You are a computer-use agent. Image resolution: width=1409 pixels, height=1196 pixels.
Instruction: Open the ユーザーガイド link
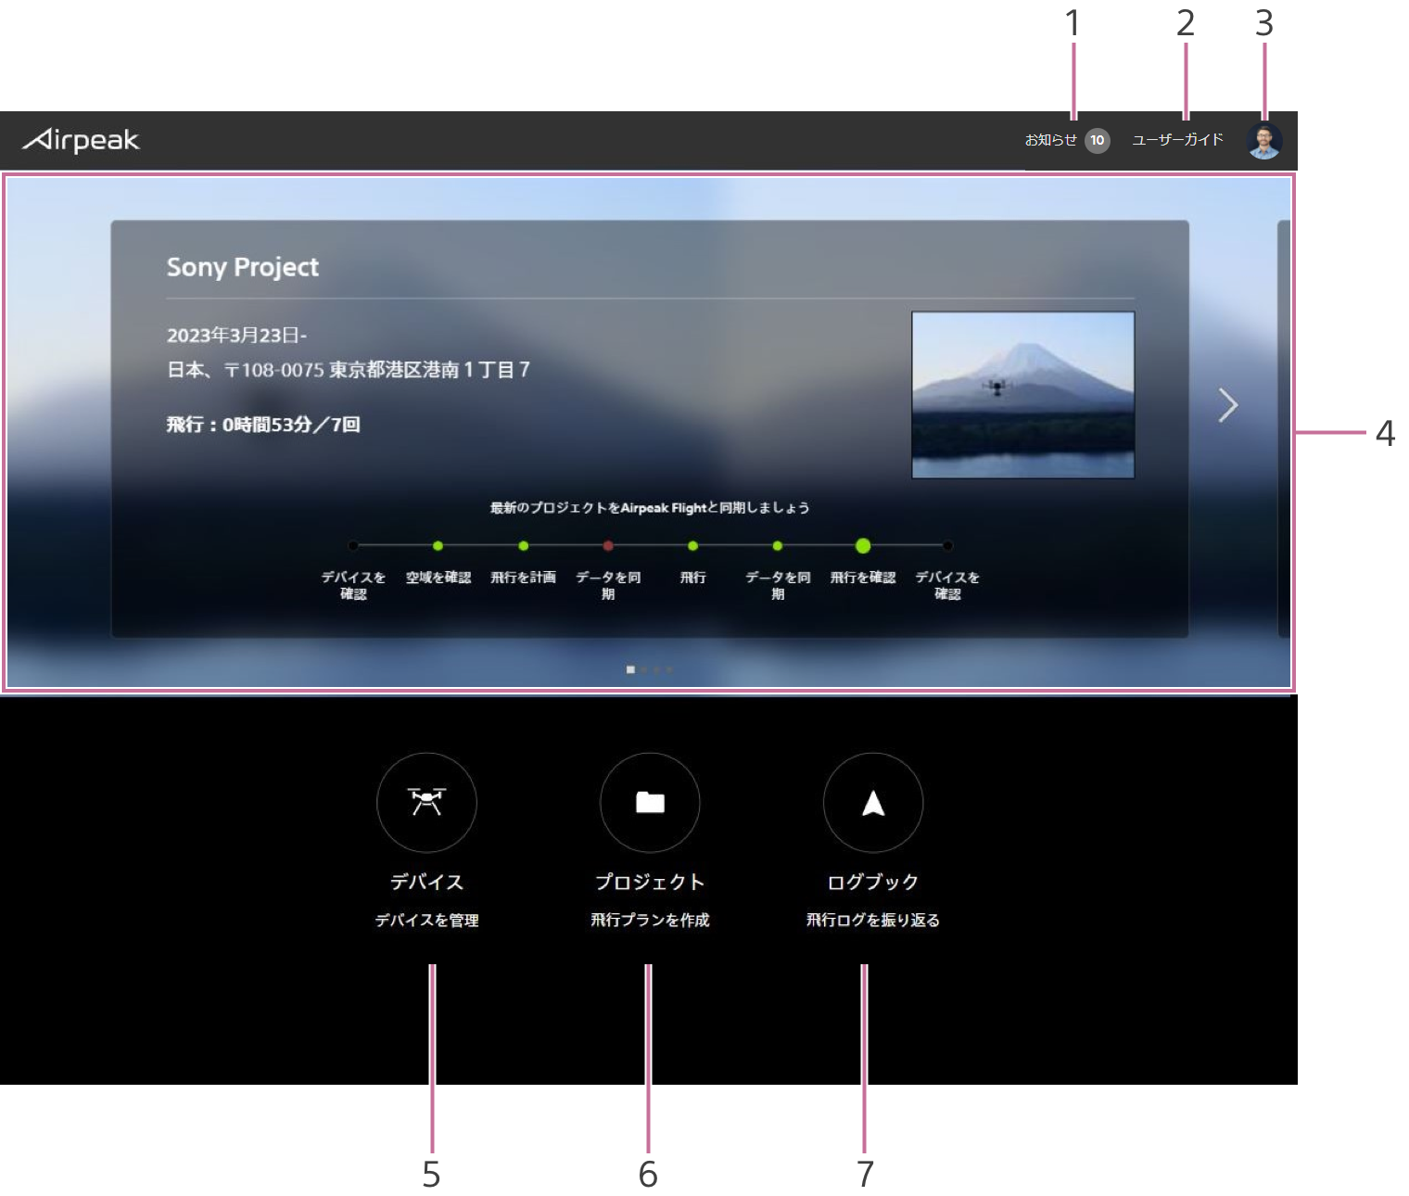click(1177, 140)
